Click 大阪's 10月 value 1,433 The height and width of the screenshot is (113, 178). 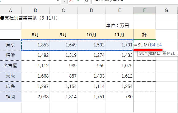91,76
